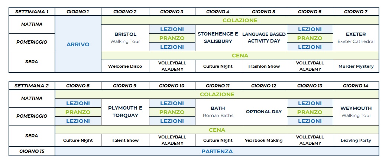Select the Murder Mystery evening activity
Screen dimensions: 389x164
(356, 66)
